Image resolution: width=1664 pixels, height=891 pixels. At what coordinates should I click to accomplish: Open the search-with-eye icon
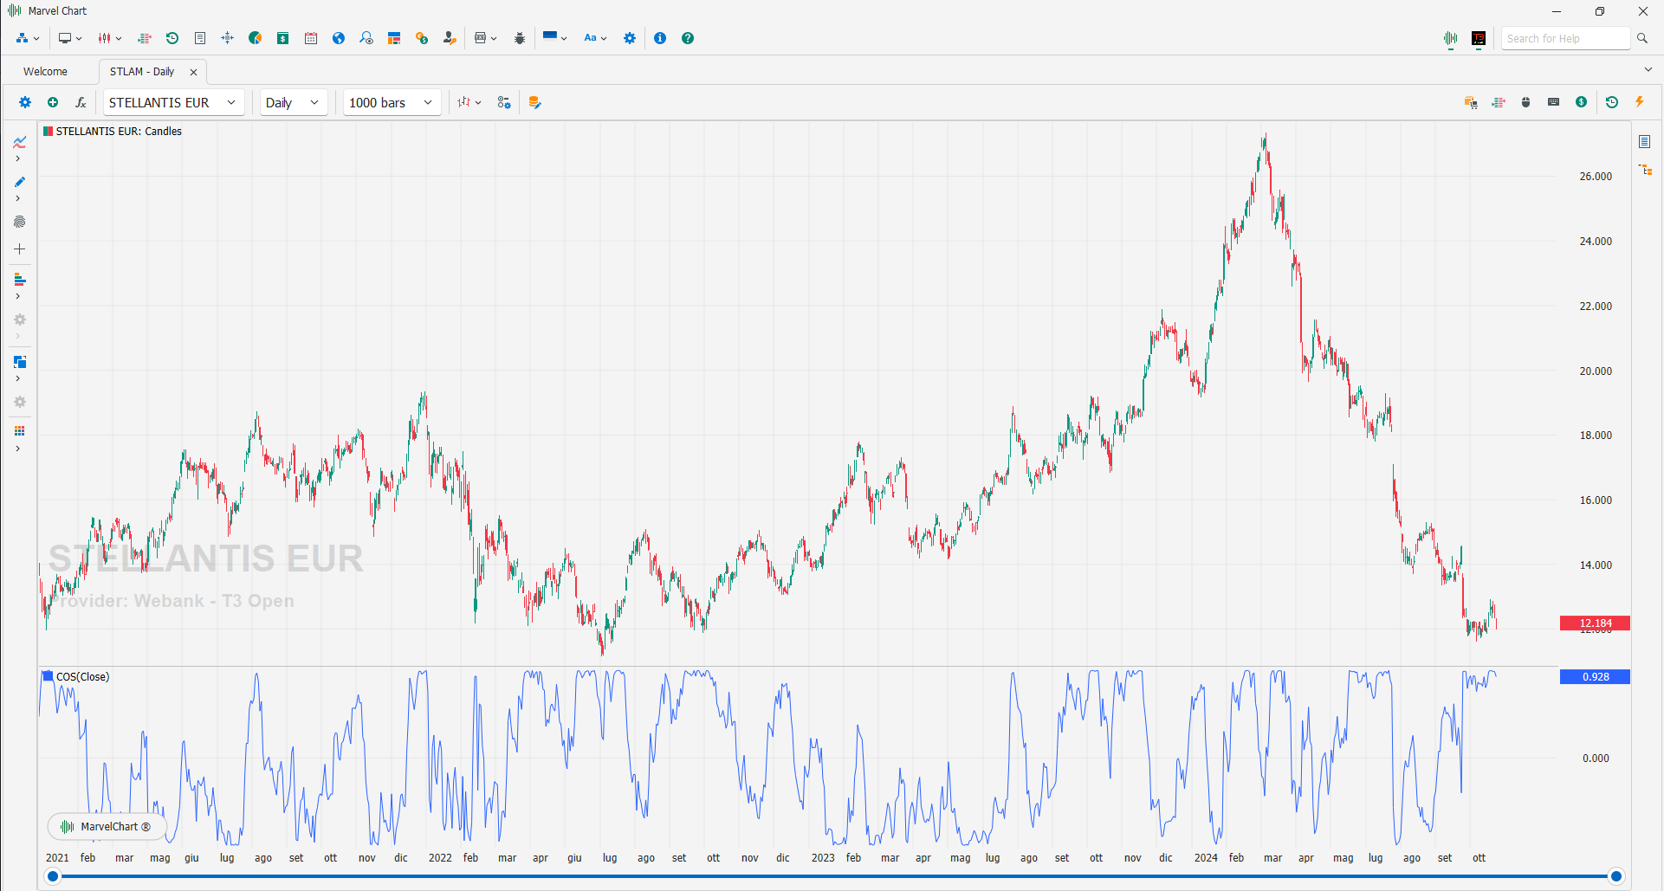pyautogui.click(x=366, y=38)
